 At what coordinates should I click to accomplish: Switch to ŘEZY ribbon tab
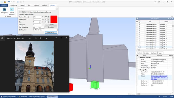point(30,5)
